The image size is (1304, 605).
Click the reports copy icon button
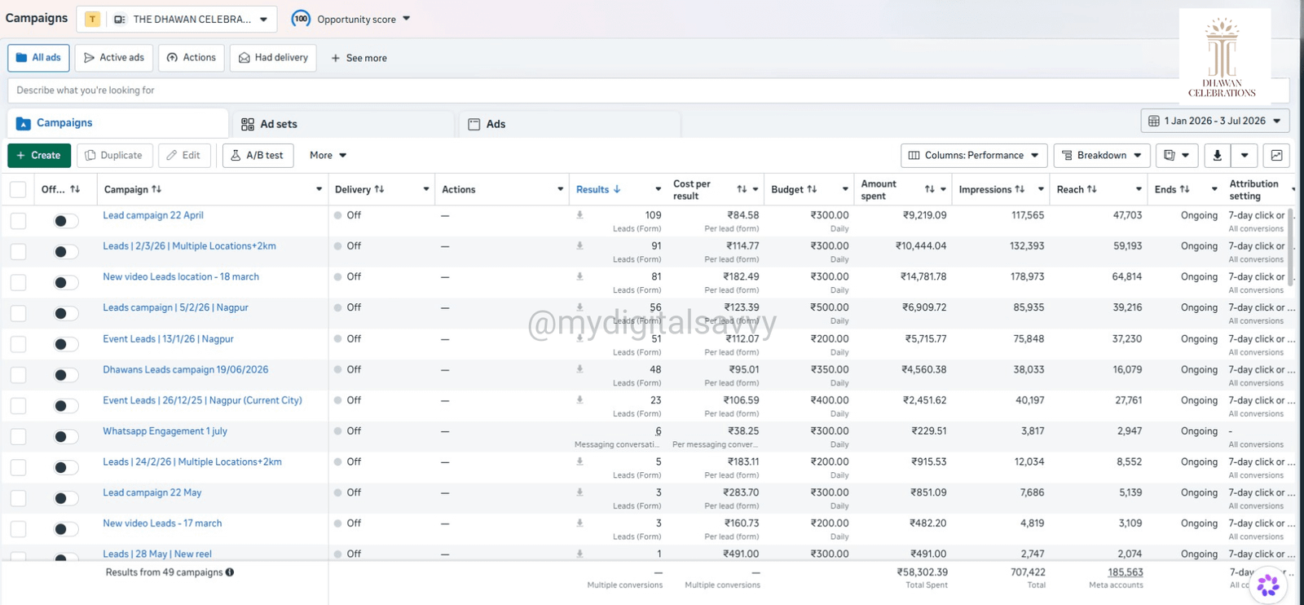[1176, 155]
